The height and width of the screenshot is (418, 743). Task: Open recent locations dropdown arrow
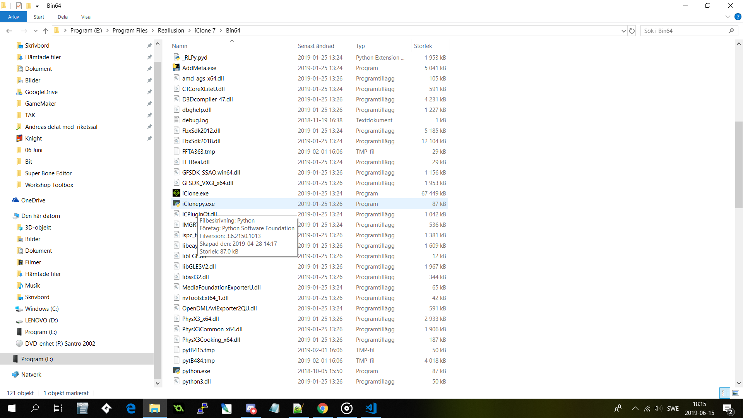pos(36,31)
